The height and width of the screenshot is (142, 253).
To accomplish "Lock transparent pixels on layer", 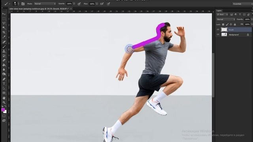I will (223, 24).
